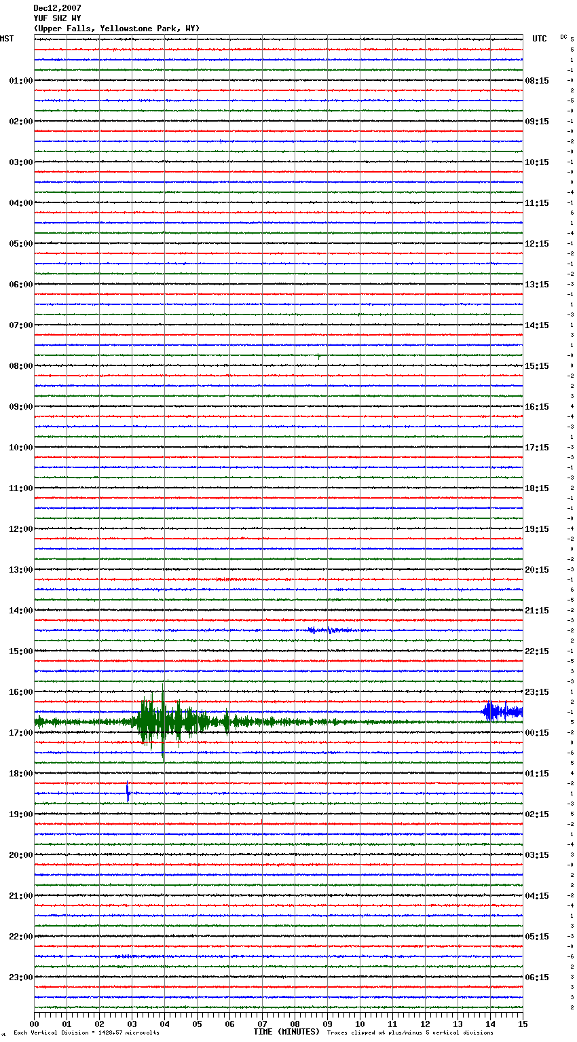This screenshot has height=1042, width=577.
Task: Click minute tick label 15 on bottom axis
Action: 523,1024
